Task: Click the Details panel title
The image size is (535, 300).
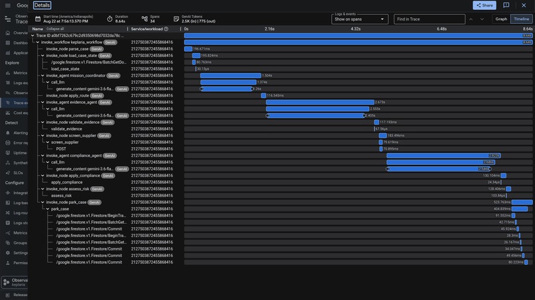Action: click(42, 5)
